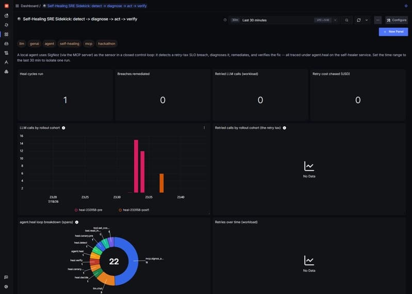This screenshot has height=294, width=412.
Task: Click the self-healing tag
Action: tap(70, 44)
